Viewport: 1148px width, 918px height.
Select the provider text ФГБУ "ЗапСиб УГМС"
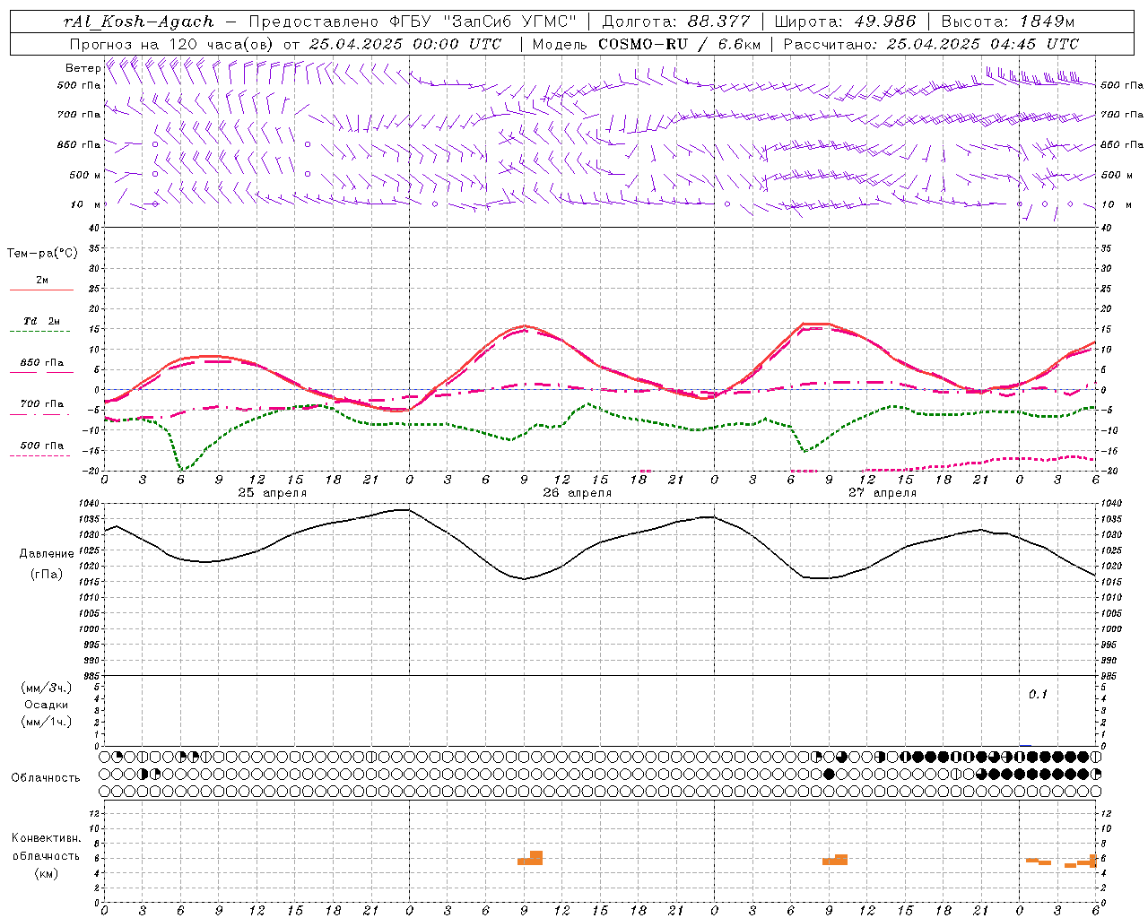coord(483,22)
